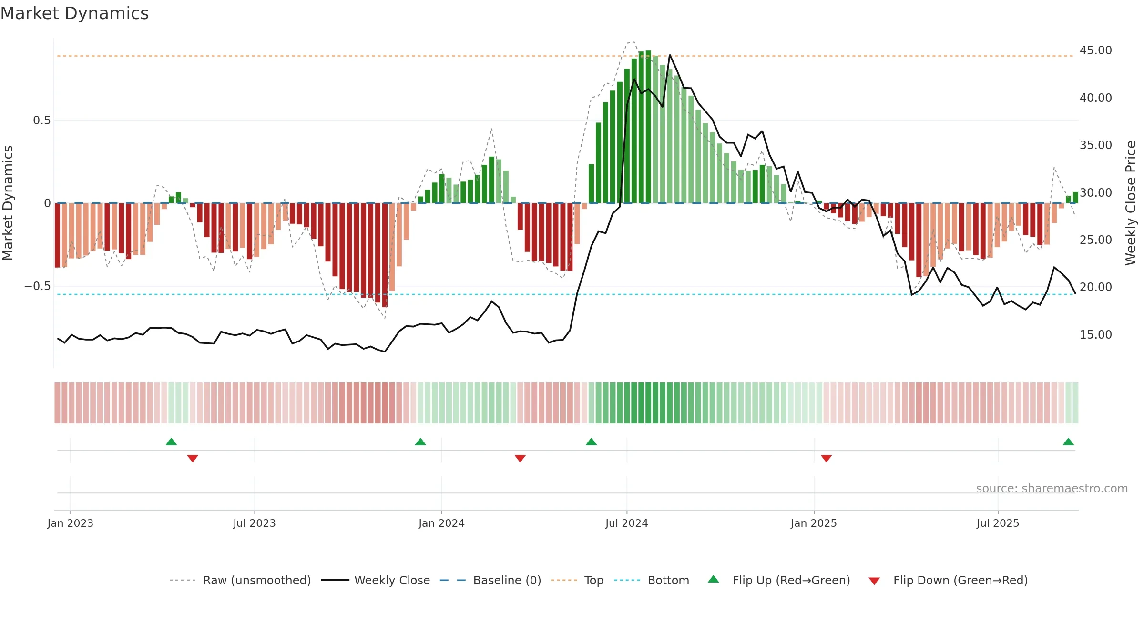Click the −0.5 left axis label
The width and height of the screenshot is (1144, 643).
38,286
